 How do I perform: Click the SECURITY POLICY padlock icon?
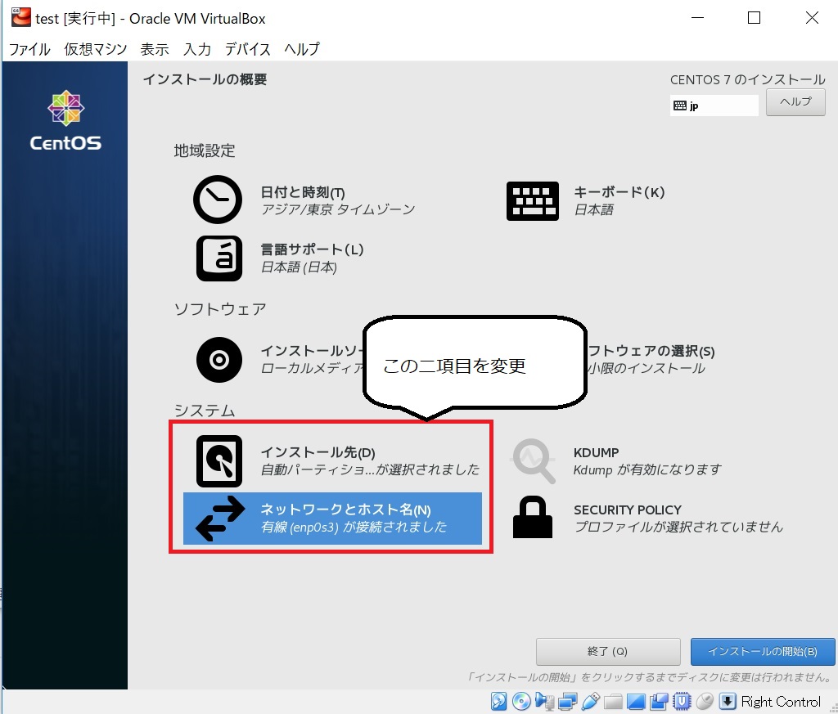[532, 517]
